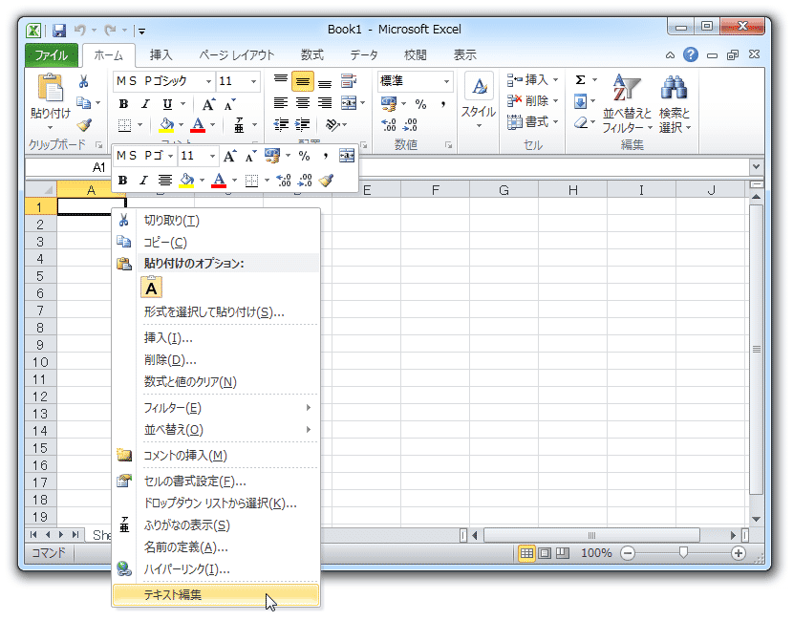Click the Merge and Center icon in ribbon
Image resolution: width=793 pixels, height=621 pixels.
(x=348, y=103)
